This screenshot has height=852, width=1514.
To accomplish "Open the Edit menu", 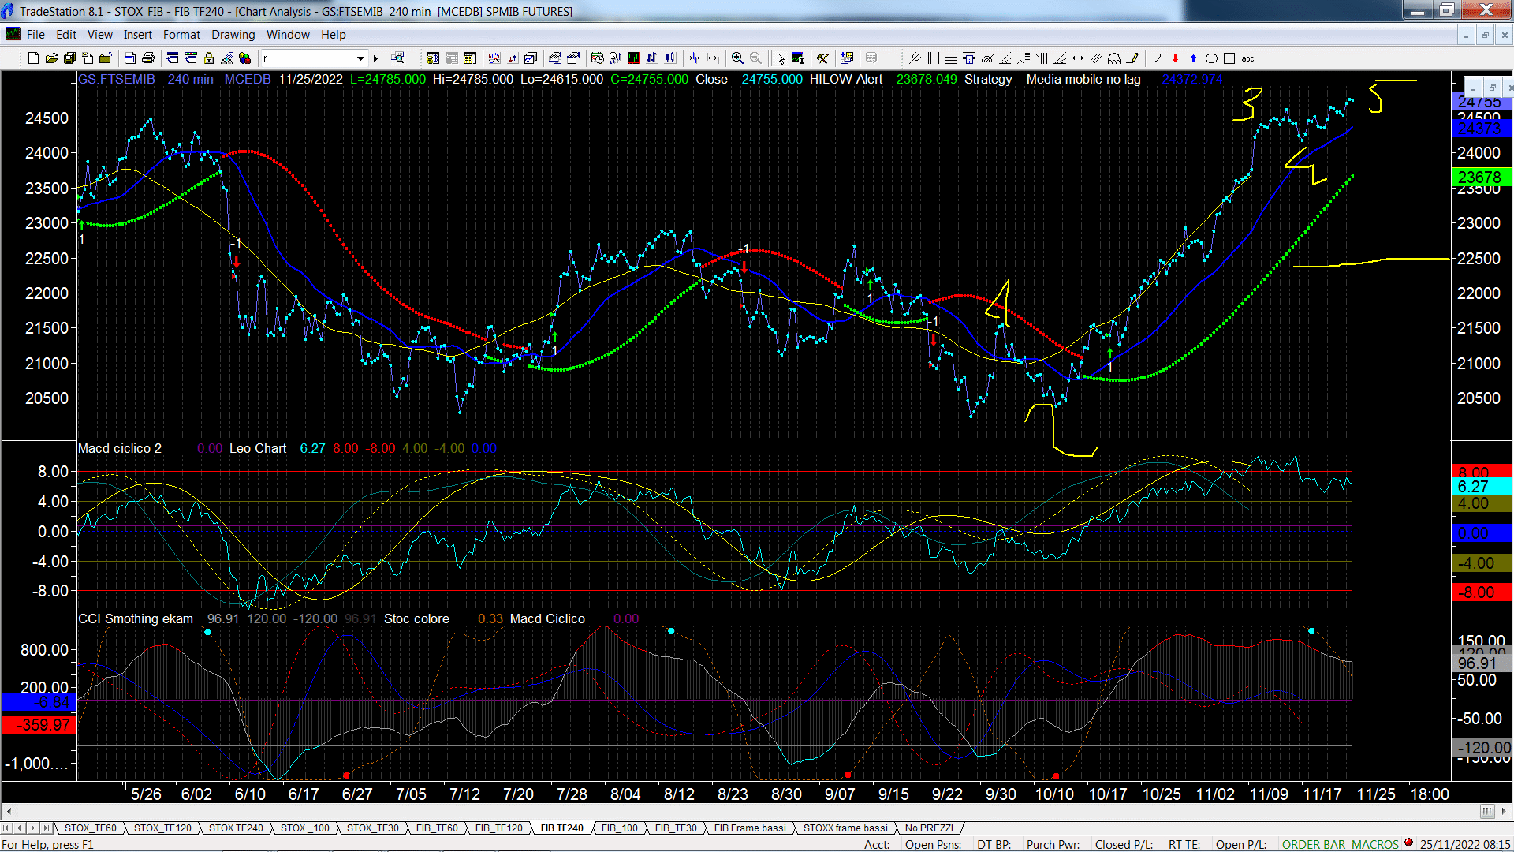I will (66, 35).
